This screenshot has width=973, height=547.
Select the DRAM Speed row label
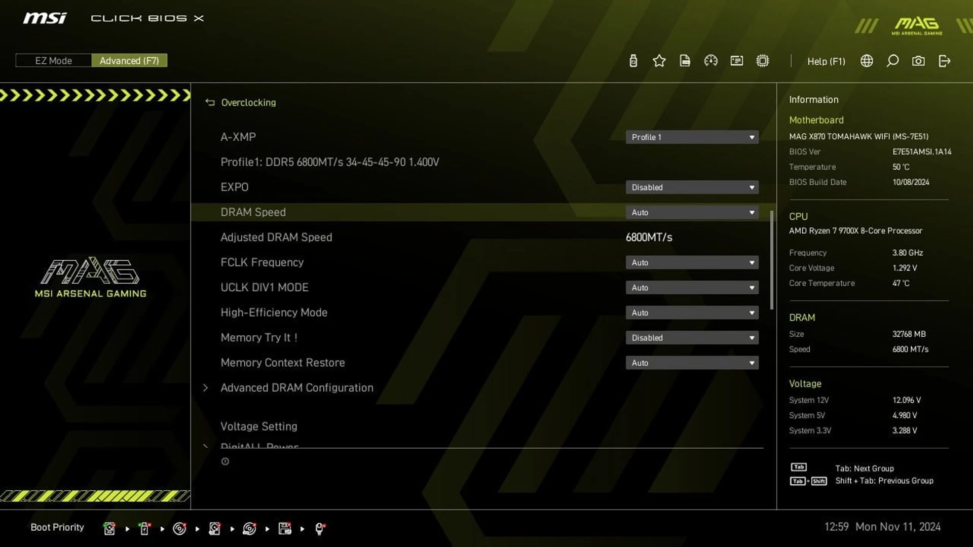click(253, 212)
